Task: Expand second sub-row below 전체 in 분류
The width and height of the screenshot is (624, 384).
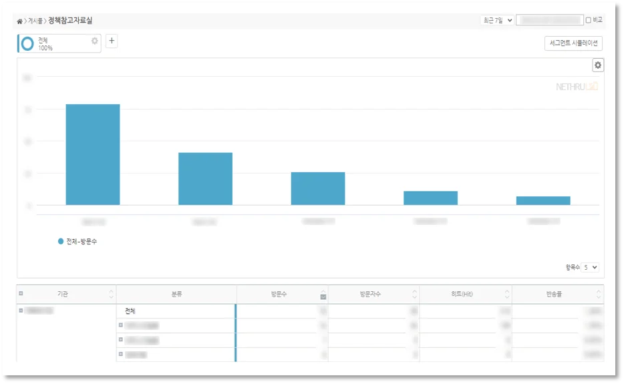Action: [120, 339]
